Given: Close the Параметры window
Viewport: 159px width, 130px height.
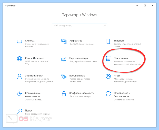Looking at the screenshot, I should 152,5.
